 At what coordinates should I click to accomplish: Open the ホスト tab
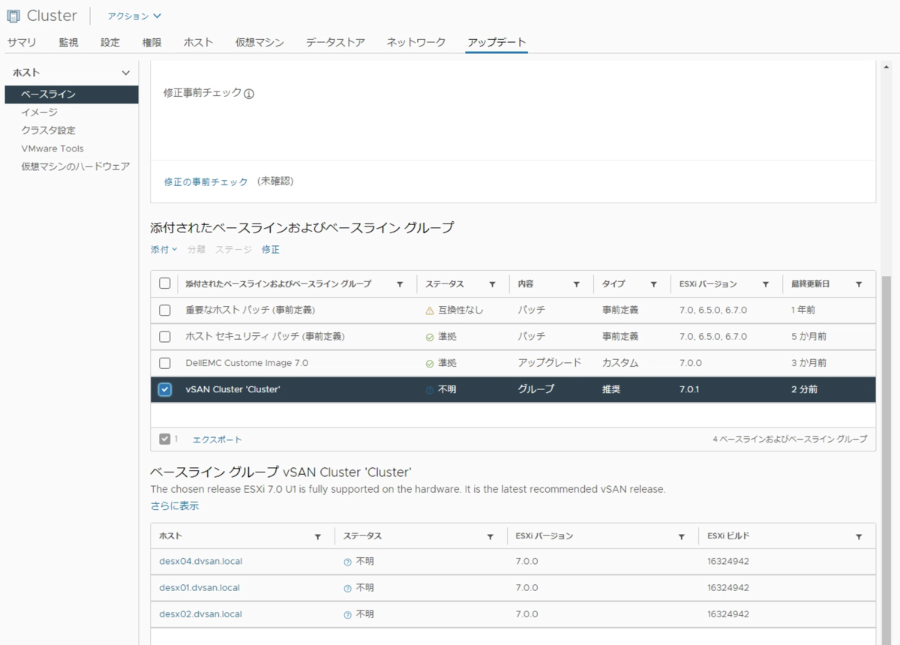click(199, 42)
